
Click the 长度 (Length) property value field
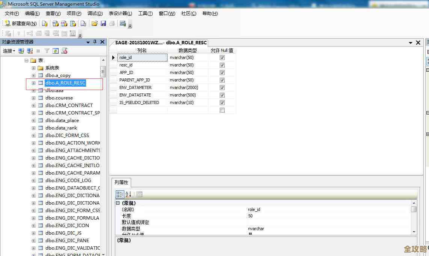(x=327, y=216)
